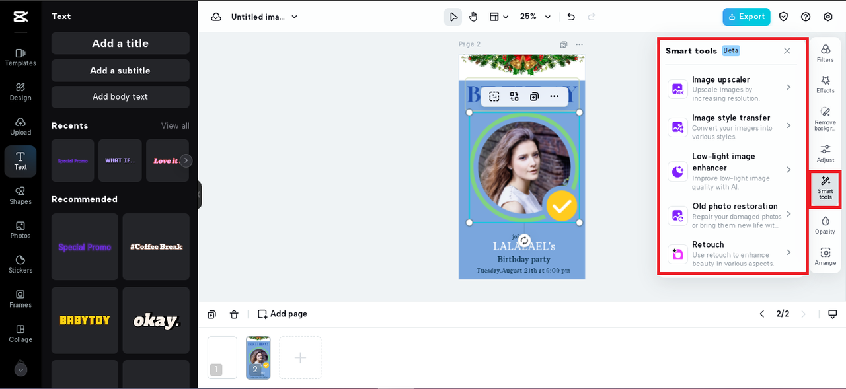Select the recent Special Promo text style
This screenshot has width=846, height=389.
coord(73,160)
